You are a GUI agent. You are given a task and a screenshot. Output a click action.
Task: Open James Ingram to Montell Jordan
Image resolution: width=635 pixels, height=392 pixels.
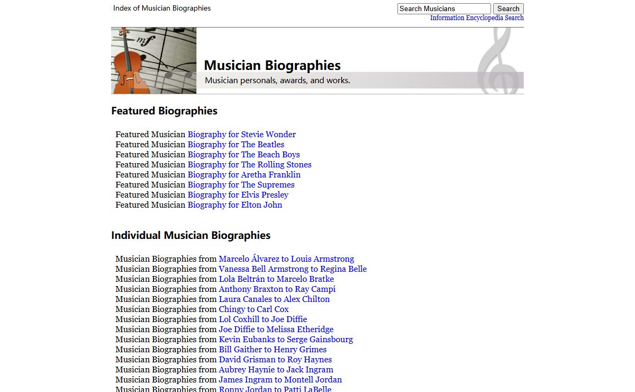point(280,380)
